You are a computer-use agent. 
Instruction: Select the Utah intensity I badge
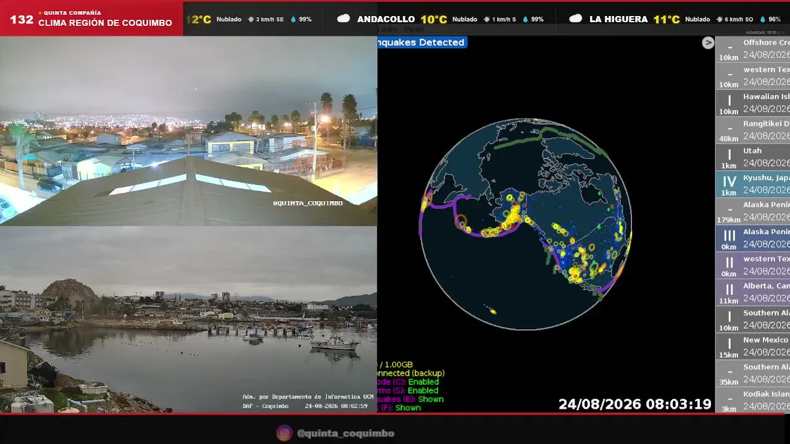coord(729,157)
